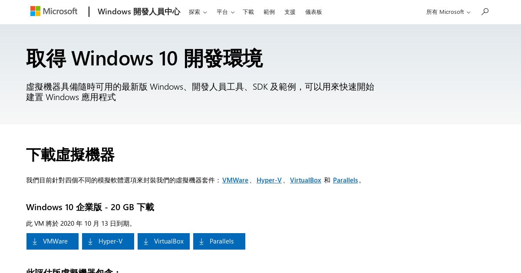Open the 所有 Microsoft dropdown
This screenshot has height=273, width=521.
(x=448, y=12)
